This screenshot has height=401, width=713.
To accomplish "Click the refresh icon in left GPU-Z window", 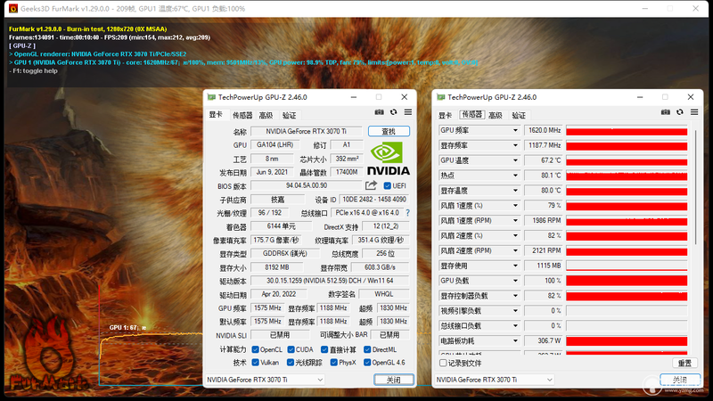I will pos(394,112).
